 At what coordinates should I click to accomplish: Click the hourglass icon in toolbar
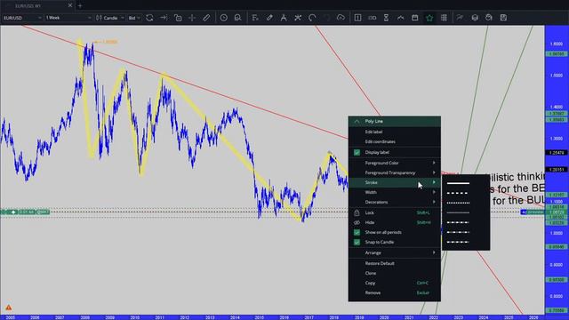point(386,18)
